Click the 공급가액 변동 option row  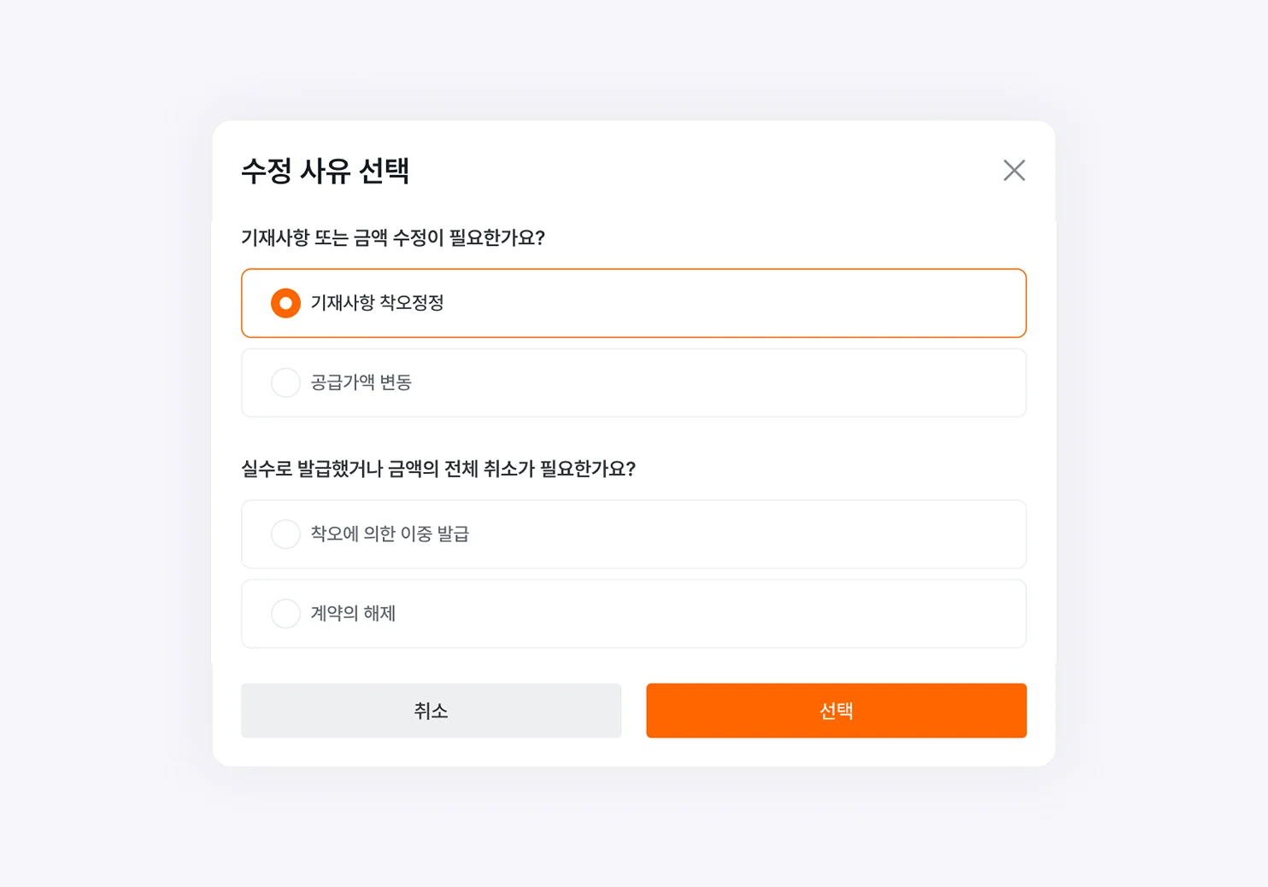(633, 382)
